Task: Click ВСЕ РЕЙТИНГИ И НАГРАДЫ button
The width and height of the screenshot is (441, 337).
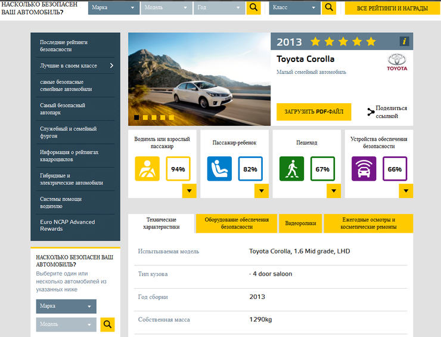Action: 392,8
